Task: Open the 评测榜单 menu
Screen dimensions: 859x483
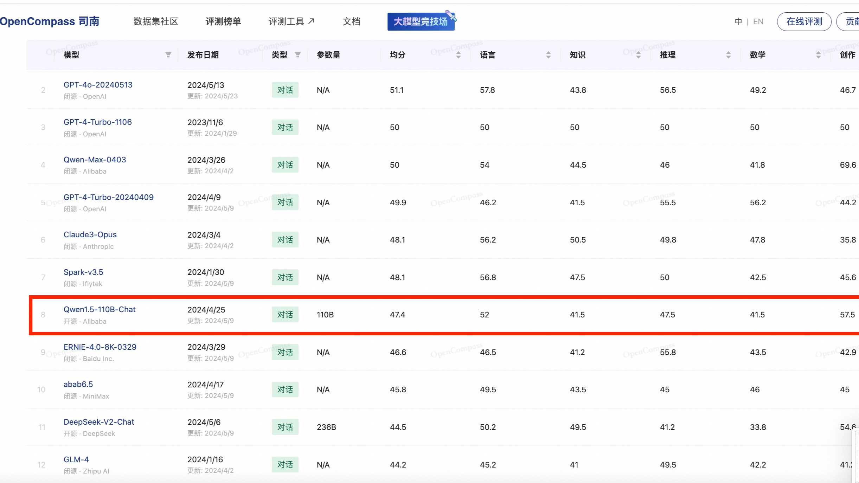Action: pos(223,21)
